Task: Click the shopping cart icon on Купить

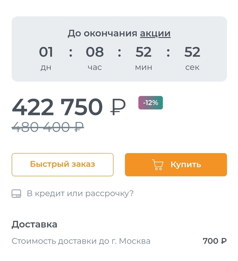Action: click(x=157, y=165)
